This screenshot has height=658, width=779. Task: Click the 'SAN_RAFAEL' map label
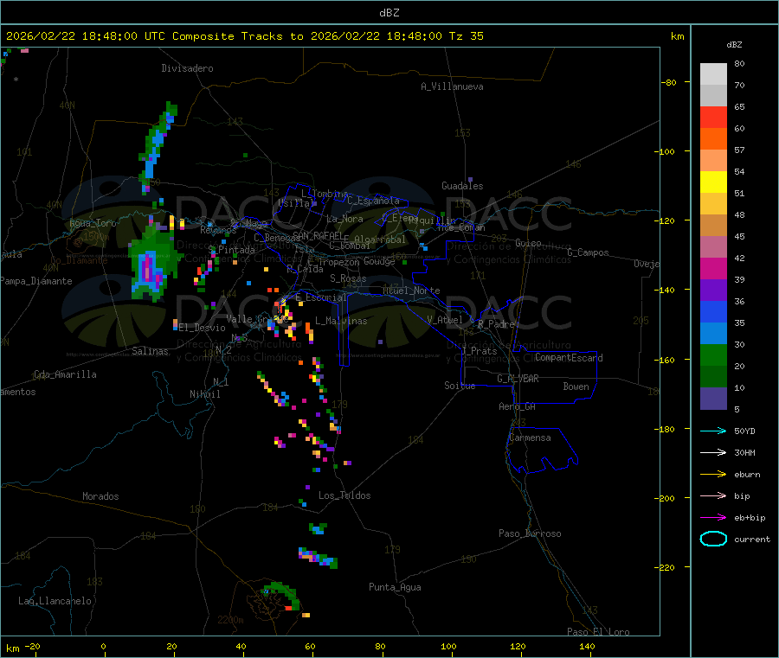(318, 236)
